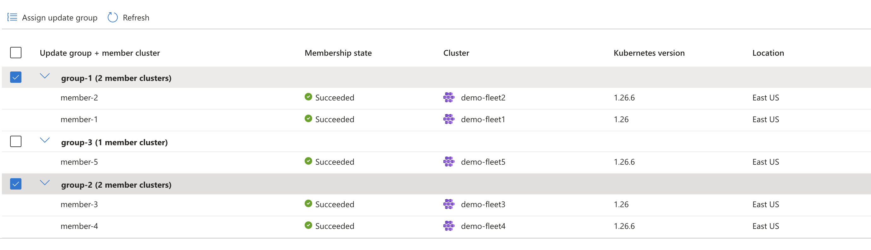This screenshot has width=871, height=250.
Task: Click the demo-fleet5 cluster icon
Action: click(x=449, y=162)
